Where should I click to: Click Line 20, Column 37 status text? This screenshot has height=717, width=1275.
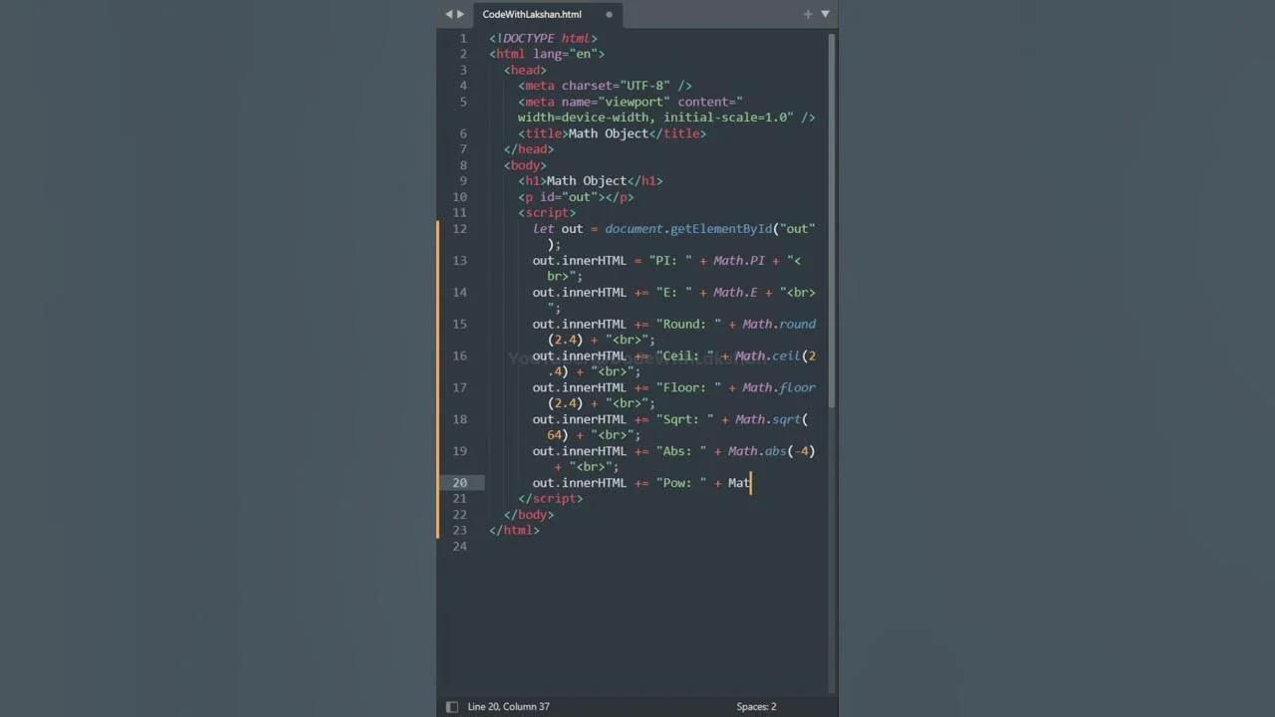tap(508, 706)
